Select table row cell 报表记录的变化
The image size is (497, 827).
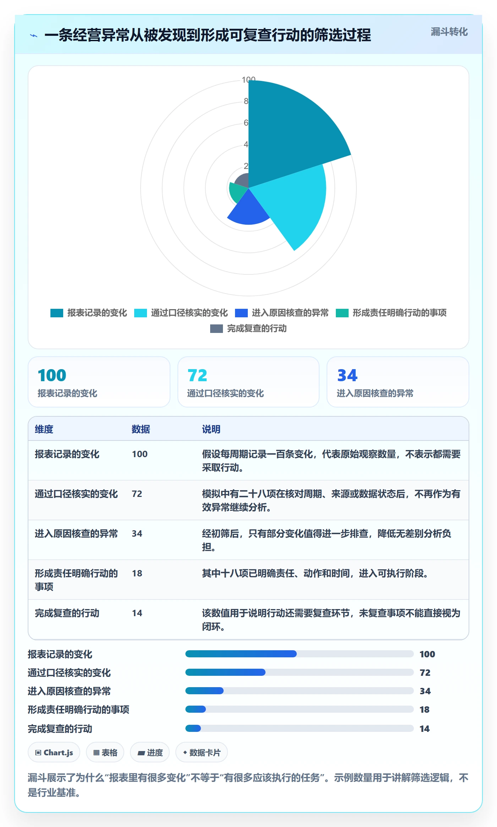(x=67, y=454)
